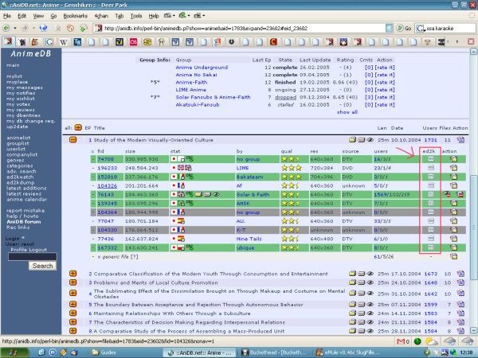Click the ed2k link icon for file 104326

430,185
